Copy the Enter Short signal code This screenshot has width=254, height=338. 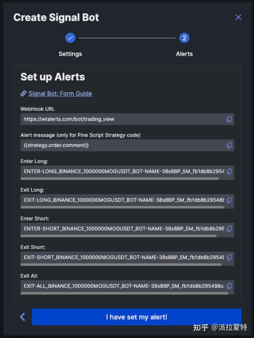pos(229,229)
